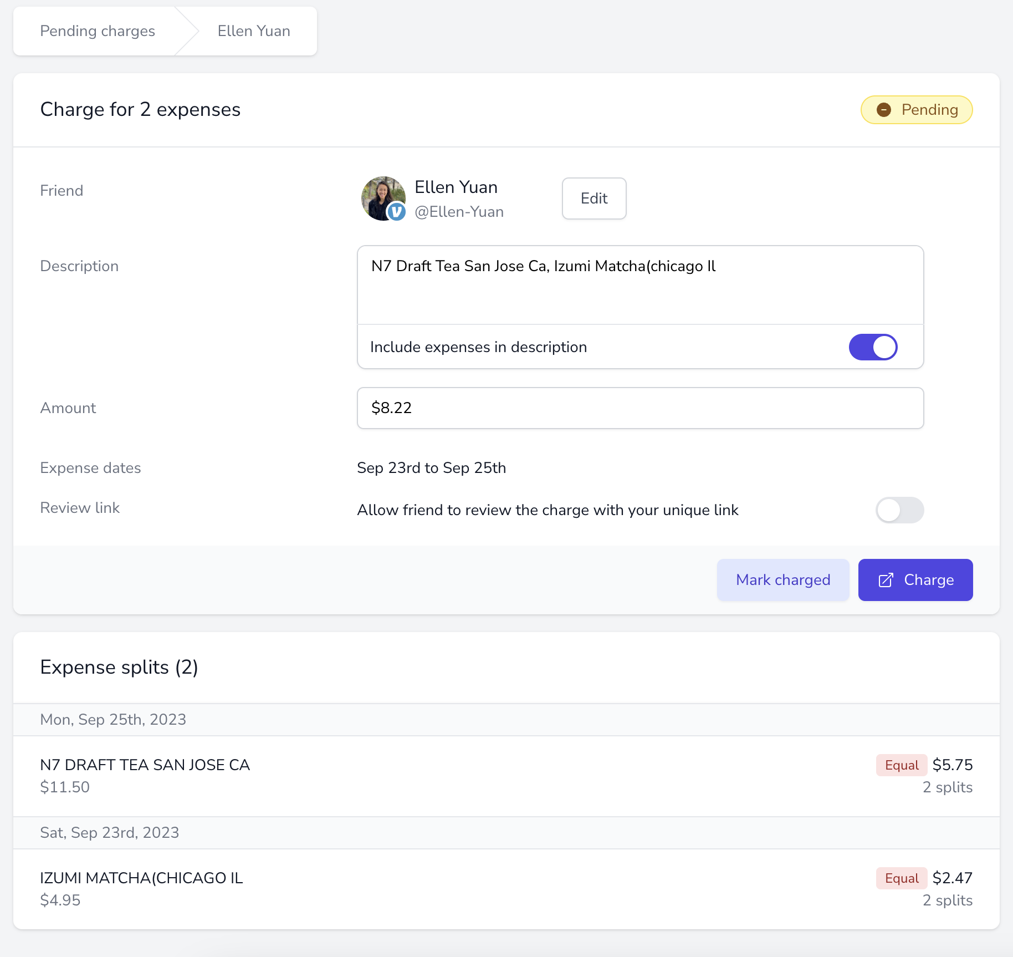Disable Include expenses in description toggle

coord(873,347)
